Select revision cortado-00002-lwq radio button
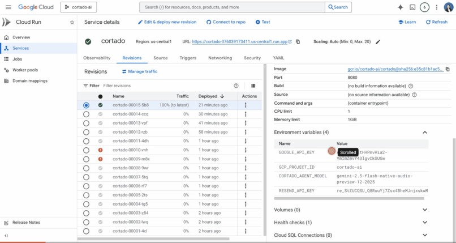Screen dimensions: 456x243 (x=86, y=222)
